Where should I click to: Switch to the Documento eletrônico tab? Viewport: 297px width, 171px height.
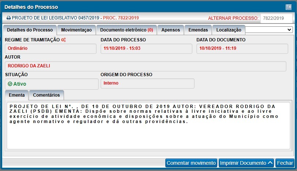(x=126, y=30)
